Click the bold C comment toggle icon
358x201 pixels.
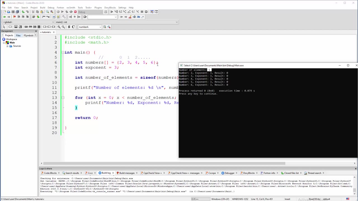[73, 27]
